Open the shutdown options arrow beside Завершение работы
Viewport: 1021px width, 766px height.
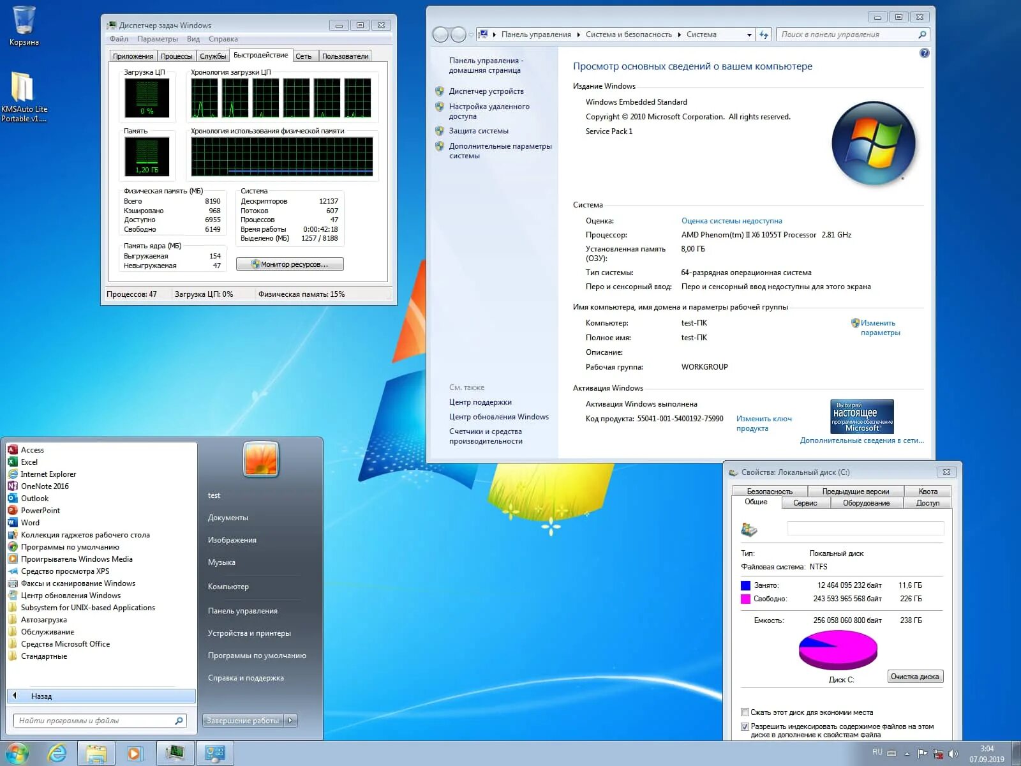pos(291,721)
